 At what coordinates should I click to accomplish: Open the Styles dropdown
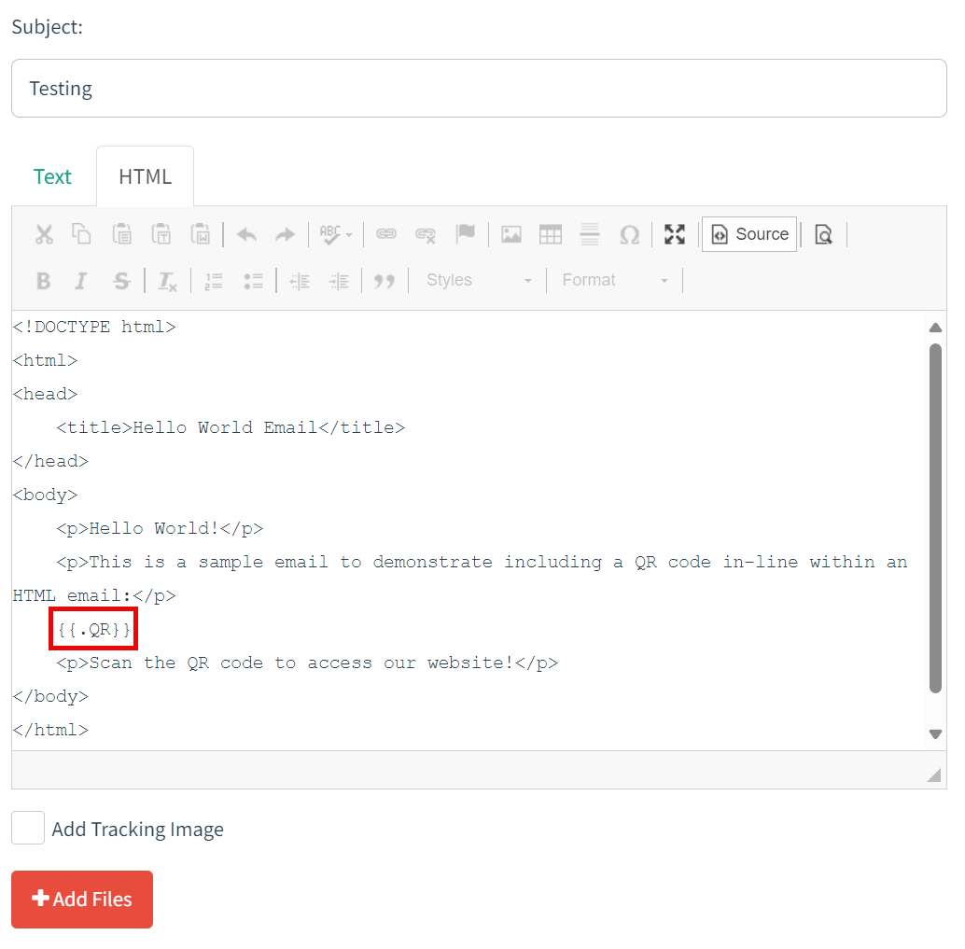pyautogui.click(x=478, y=281)
